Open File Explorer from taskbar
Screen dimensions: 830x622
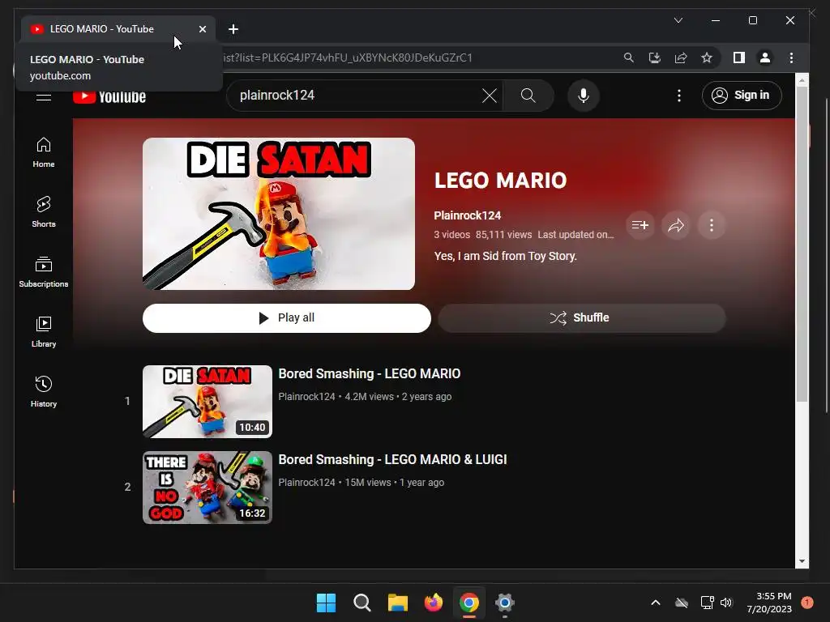(x=397, y=603)
